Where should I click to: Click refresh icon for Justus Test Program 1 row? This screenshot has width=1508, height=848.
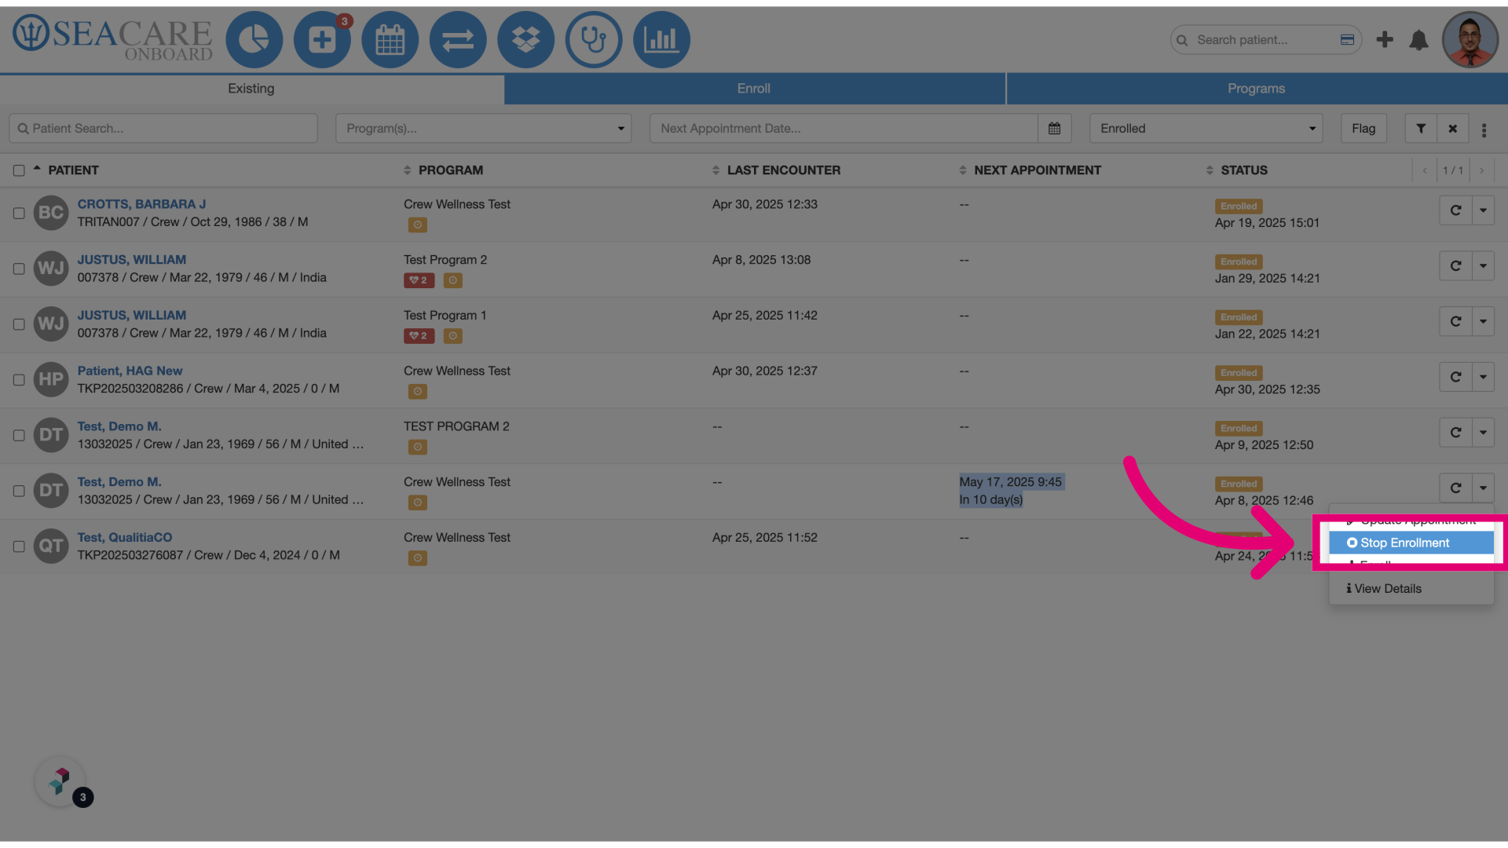click(x=1455, y=321)
